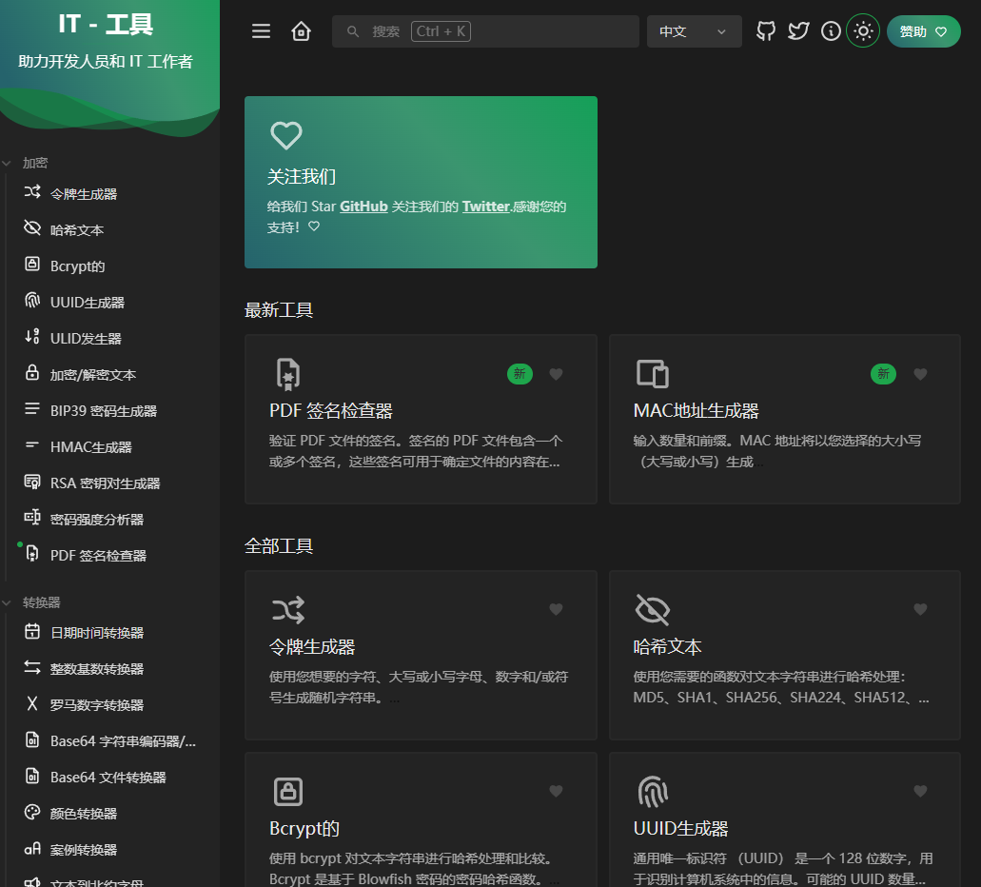
Task: Click the home icon in top bar
Action: [x=301, y=31]
